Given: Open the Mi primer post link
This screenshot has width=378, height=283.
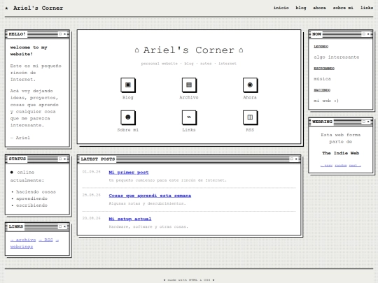Looking at the screenshot, I should 129,173.
